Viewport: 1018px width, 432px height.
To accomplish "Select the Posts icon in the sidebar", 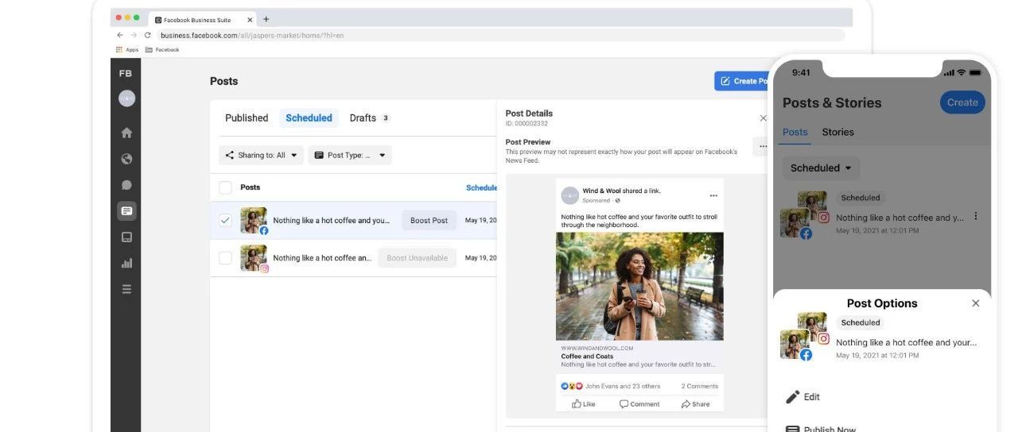I will coord(126,210).
